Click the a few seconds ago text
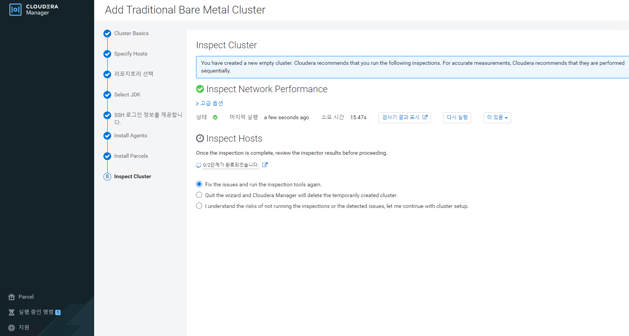This screenshot has width=629, height=336. click(x=286, y=118)
